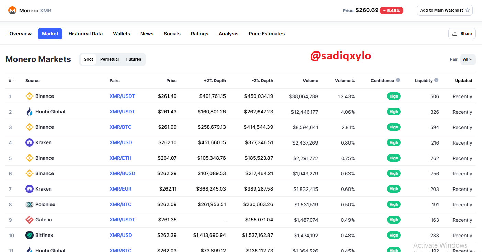Click the Bitfinex logo icon
The width and height of the screenshot is (482, 252).
(30, 235)
